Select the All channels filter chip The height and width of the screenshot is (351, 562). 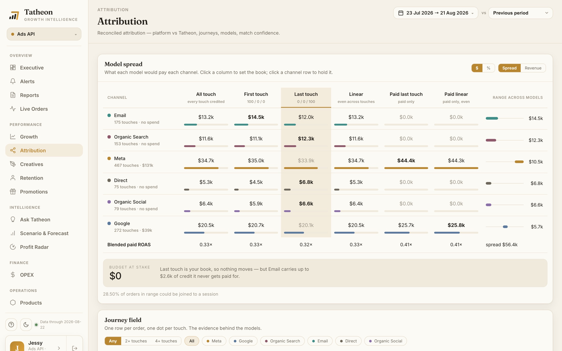(x=192, y=341)
